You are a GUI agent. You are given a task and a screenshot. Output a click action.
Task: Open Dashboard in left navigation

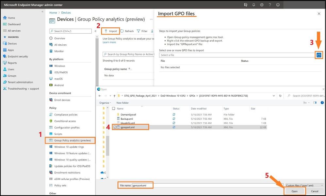point(14,24)
